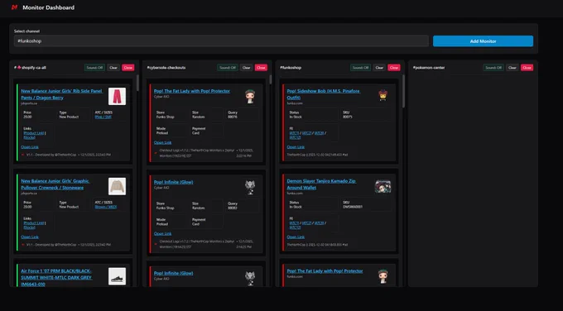Open the beige pullover crewneck thumbnail
Viewport: 563px width, 311px height.
(x=117, y=187)
